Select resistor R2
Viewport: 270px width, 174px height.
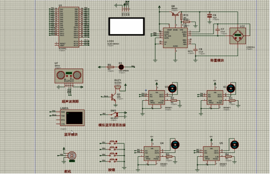174,101
